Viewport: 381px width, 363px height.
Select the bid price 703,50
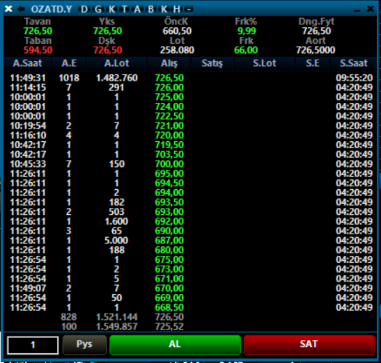click(x=169, y=154)
